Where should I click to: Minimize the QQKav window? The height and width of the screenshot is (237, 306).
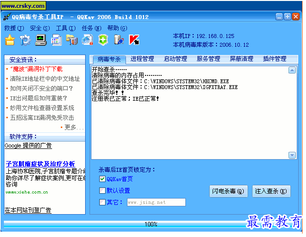[x=279, y=17]
